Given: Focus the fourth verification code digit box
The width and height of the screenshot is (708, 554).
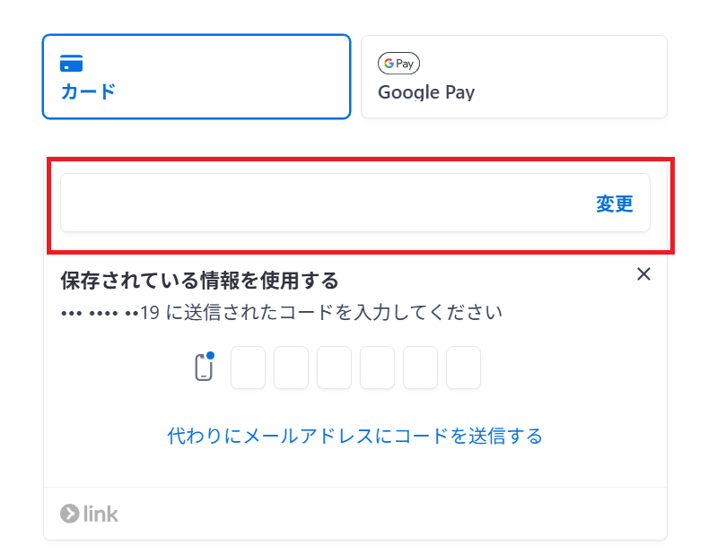Looking at the screenshot, I should coord(378,368).
